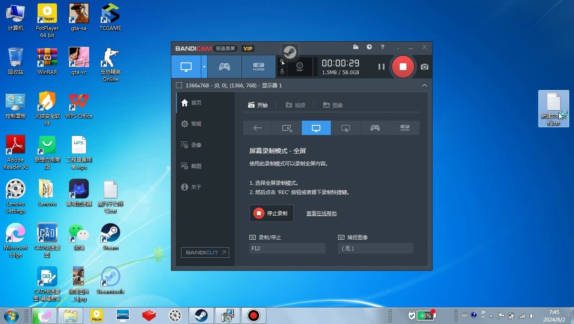The image size is (574, 324).
Task: Collapse the Bandicam panel with chevron
Action: (425, 85)
